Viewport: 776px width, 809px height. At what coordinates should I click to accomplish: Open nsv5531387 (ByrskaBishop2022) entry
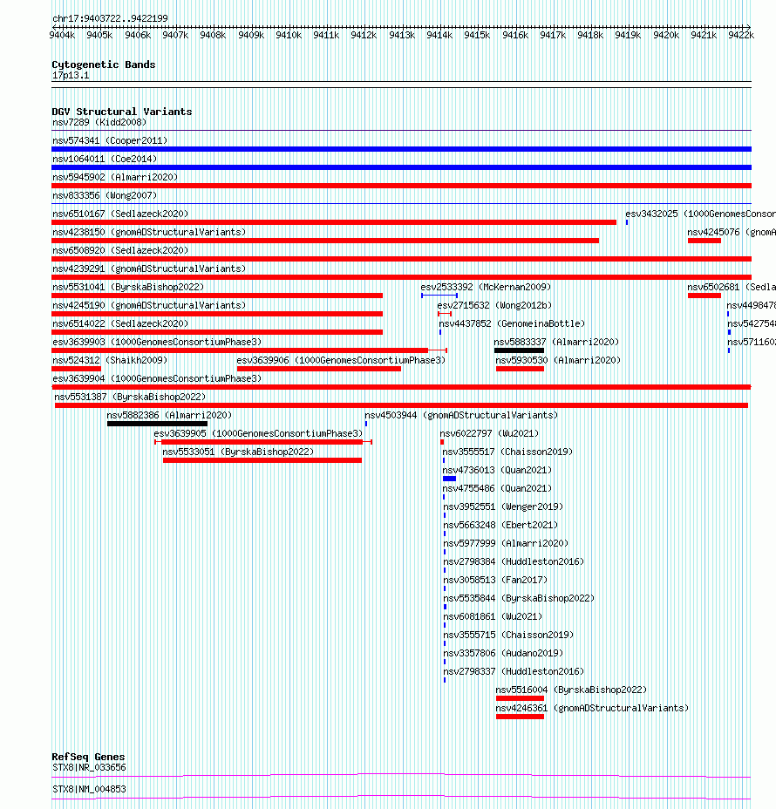point(130,397)
